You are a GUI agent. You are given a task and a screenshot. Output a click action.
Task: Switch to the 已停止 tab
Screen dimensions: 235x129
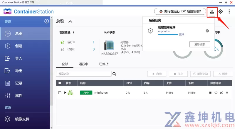click(x=104, y=64)
